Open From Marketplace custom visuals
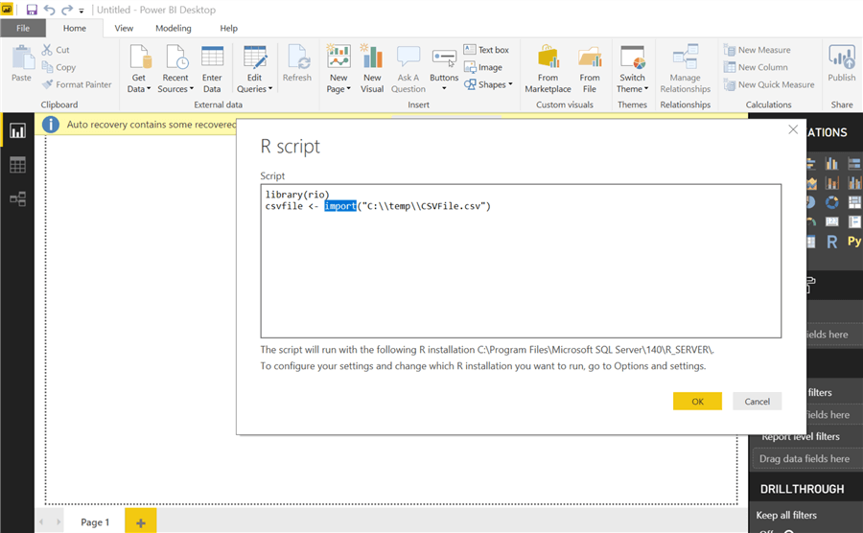Viewport: 863px width, 533px height. point(548,58)
